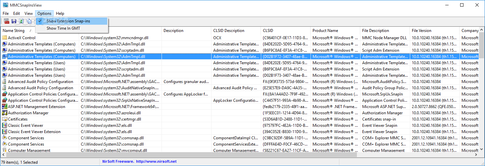Sort by Description column header
Viewport: 485px width, 166px height.
pos(187,31)
